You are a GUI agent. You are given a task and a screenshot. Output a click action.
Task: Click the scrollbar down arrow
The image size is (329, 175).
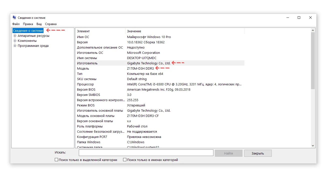point(313,145)
